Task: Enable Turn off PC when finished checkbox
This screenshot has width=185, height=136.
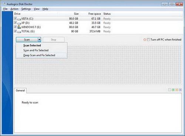Action: (148, 40)
